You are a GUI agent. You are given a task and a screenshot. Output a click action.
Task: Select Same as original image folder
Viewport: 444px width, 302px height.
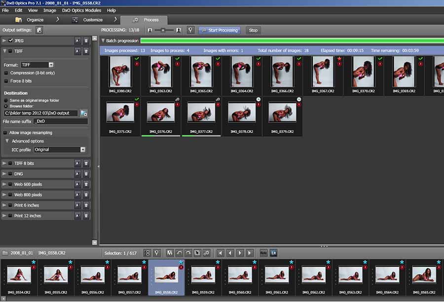6,100
